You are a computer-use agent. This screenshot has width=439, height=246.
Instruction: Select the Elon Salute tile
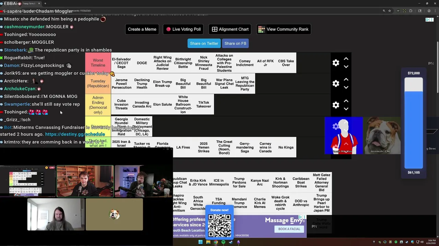point(163,105)
